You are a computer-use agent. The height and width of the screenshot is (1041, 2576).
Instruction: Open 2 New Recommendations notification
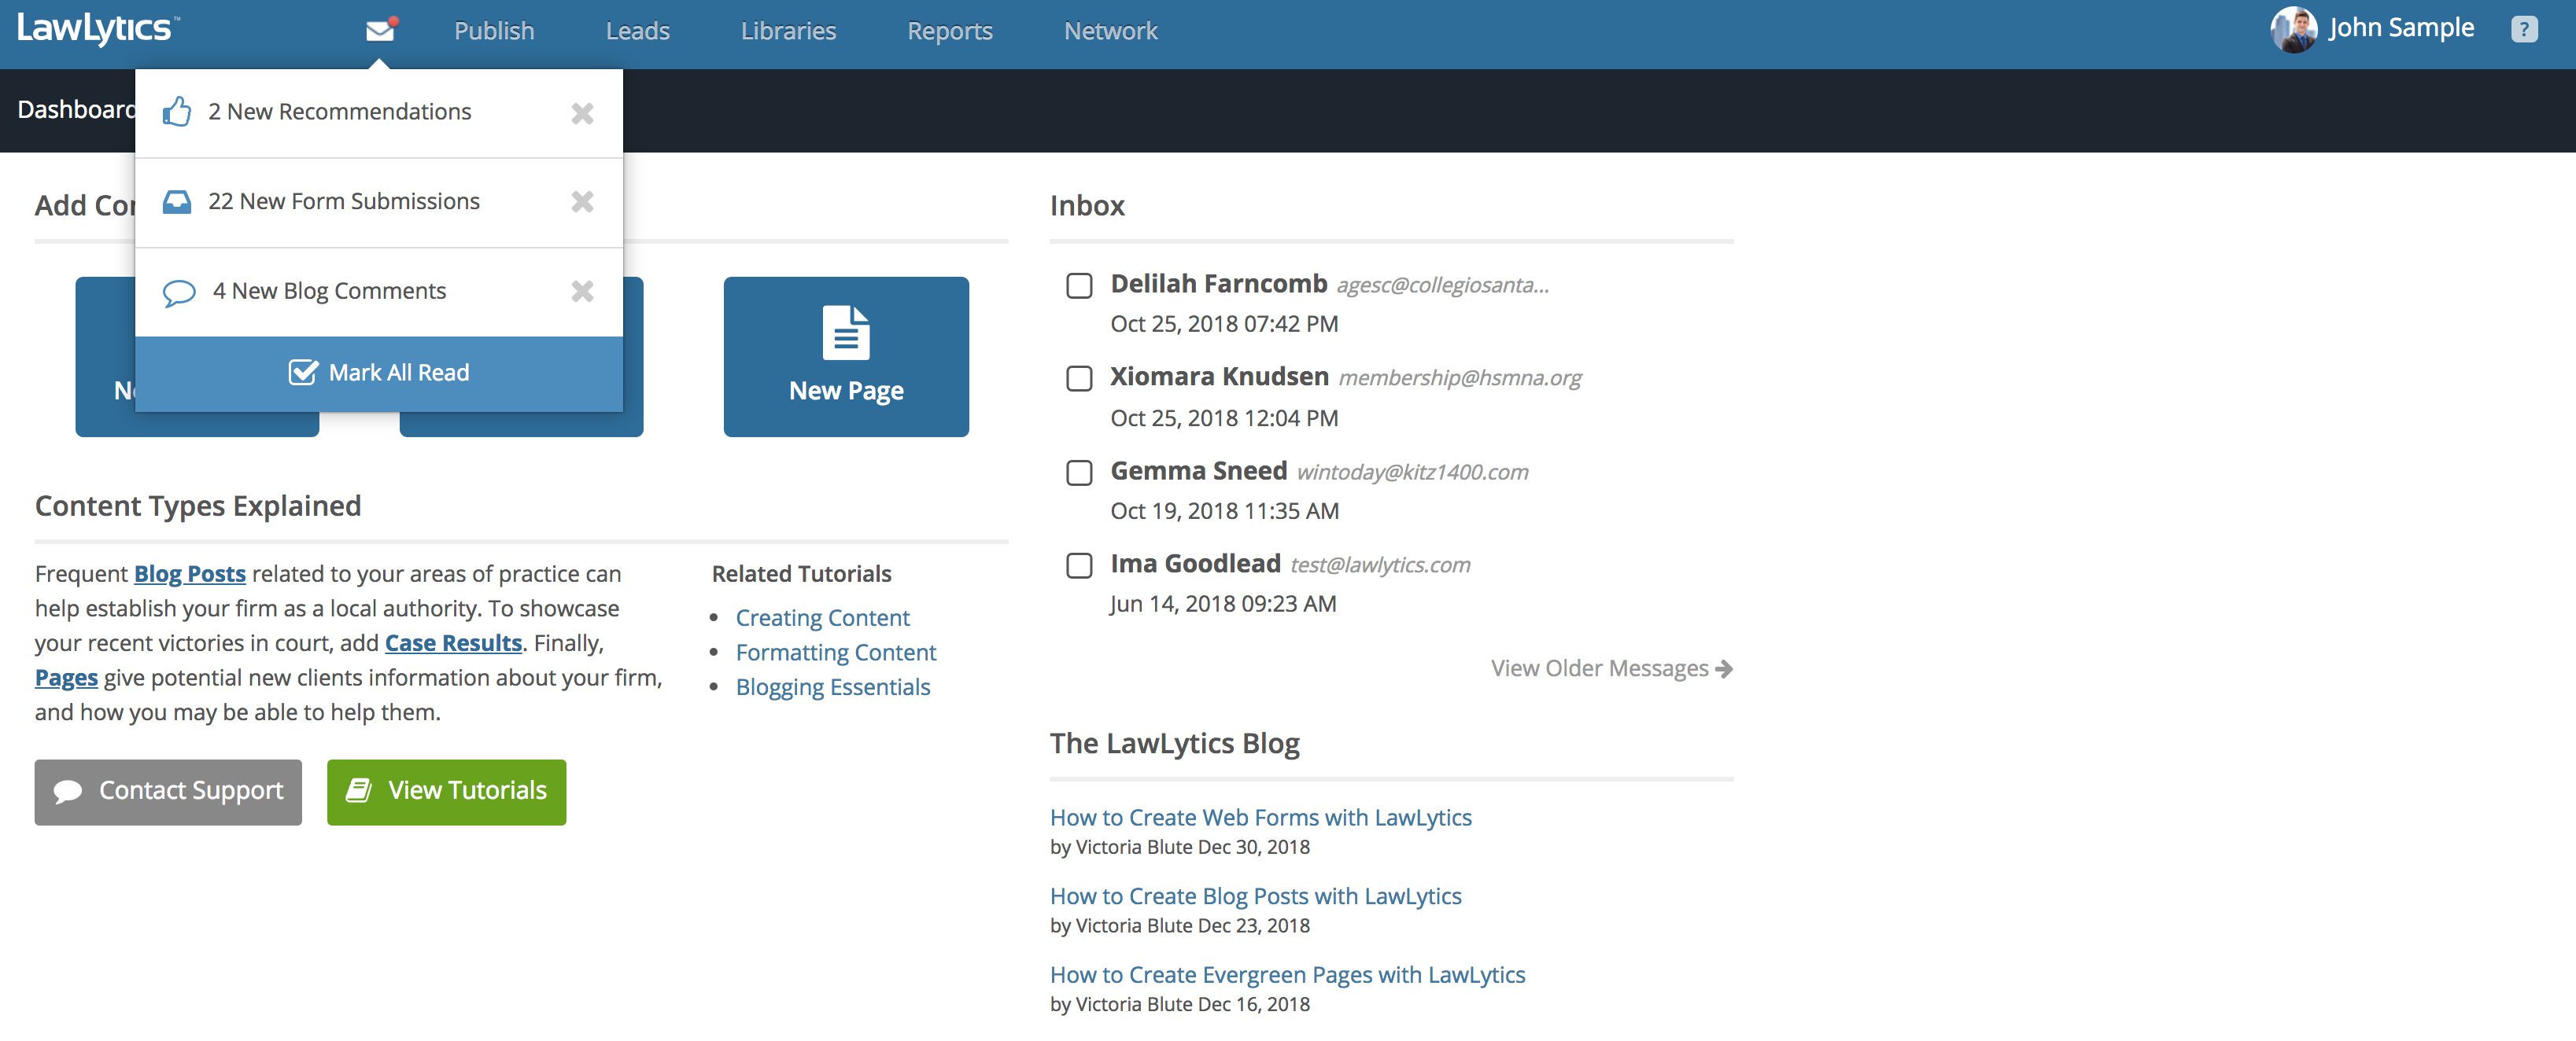click(379, 113)
